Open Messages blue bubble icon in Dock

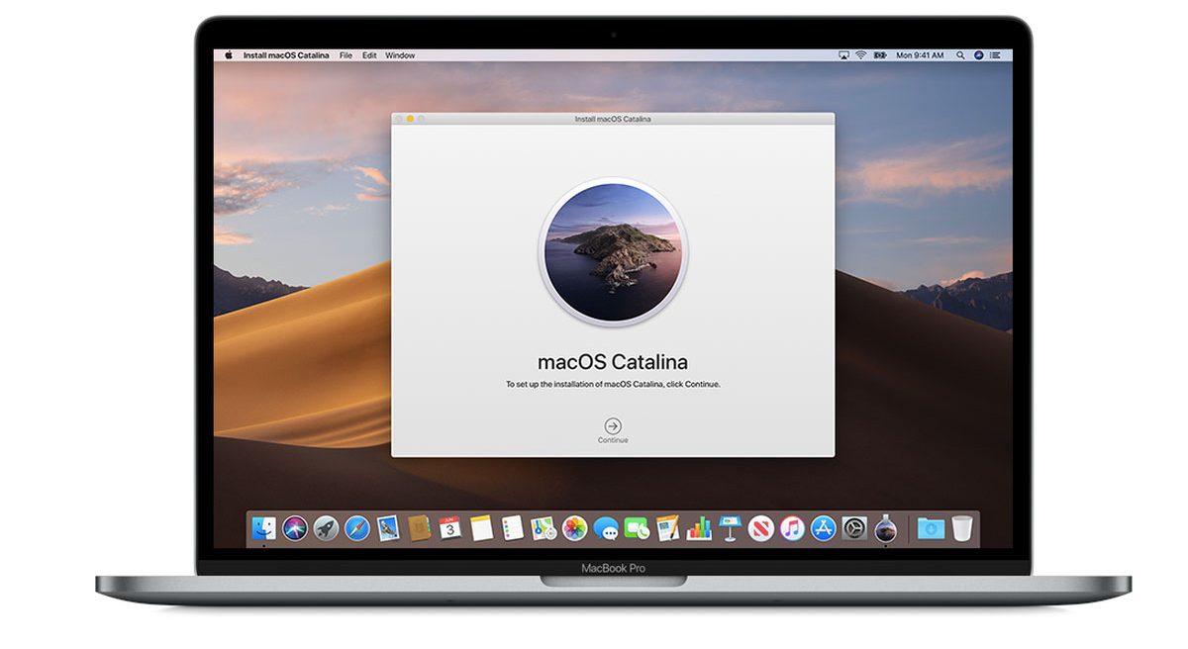tap(606, 528)
